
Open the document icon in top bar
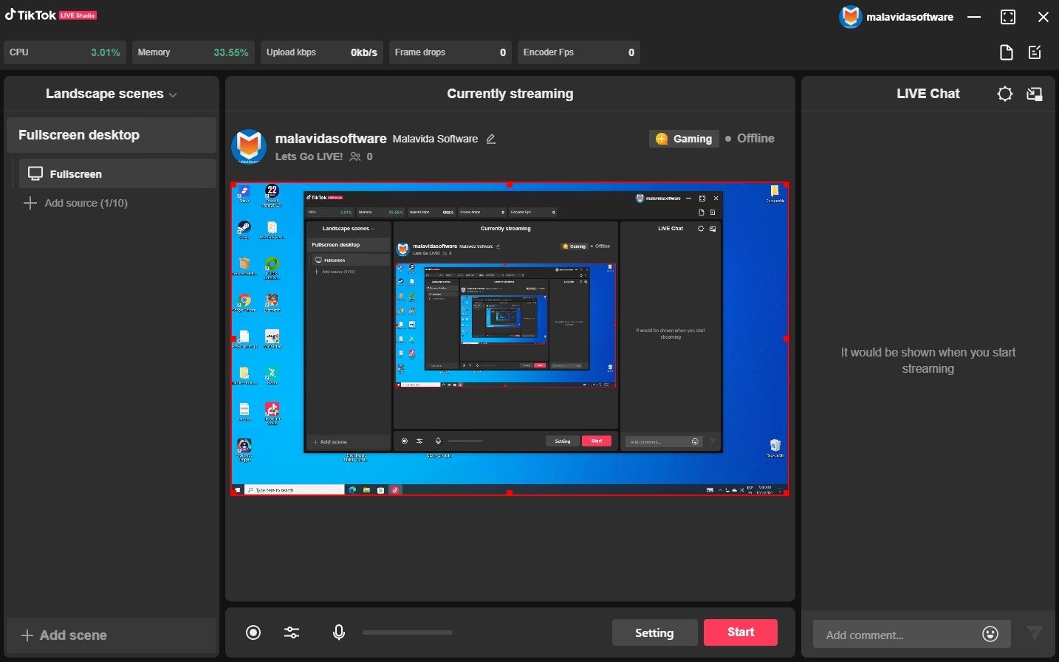1007,52
